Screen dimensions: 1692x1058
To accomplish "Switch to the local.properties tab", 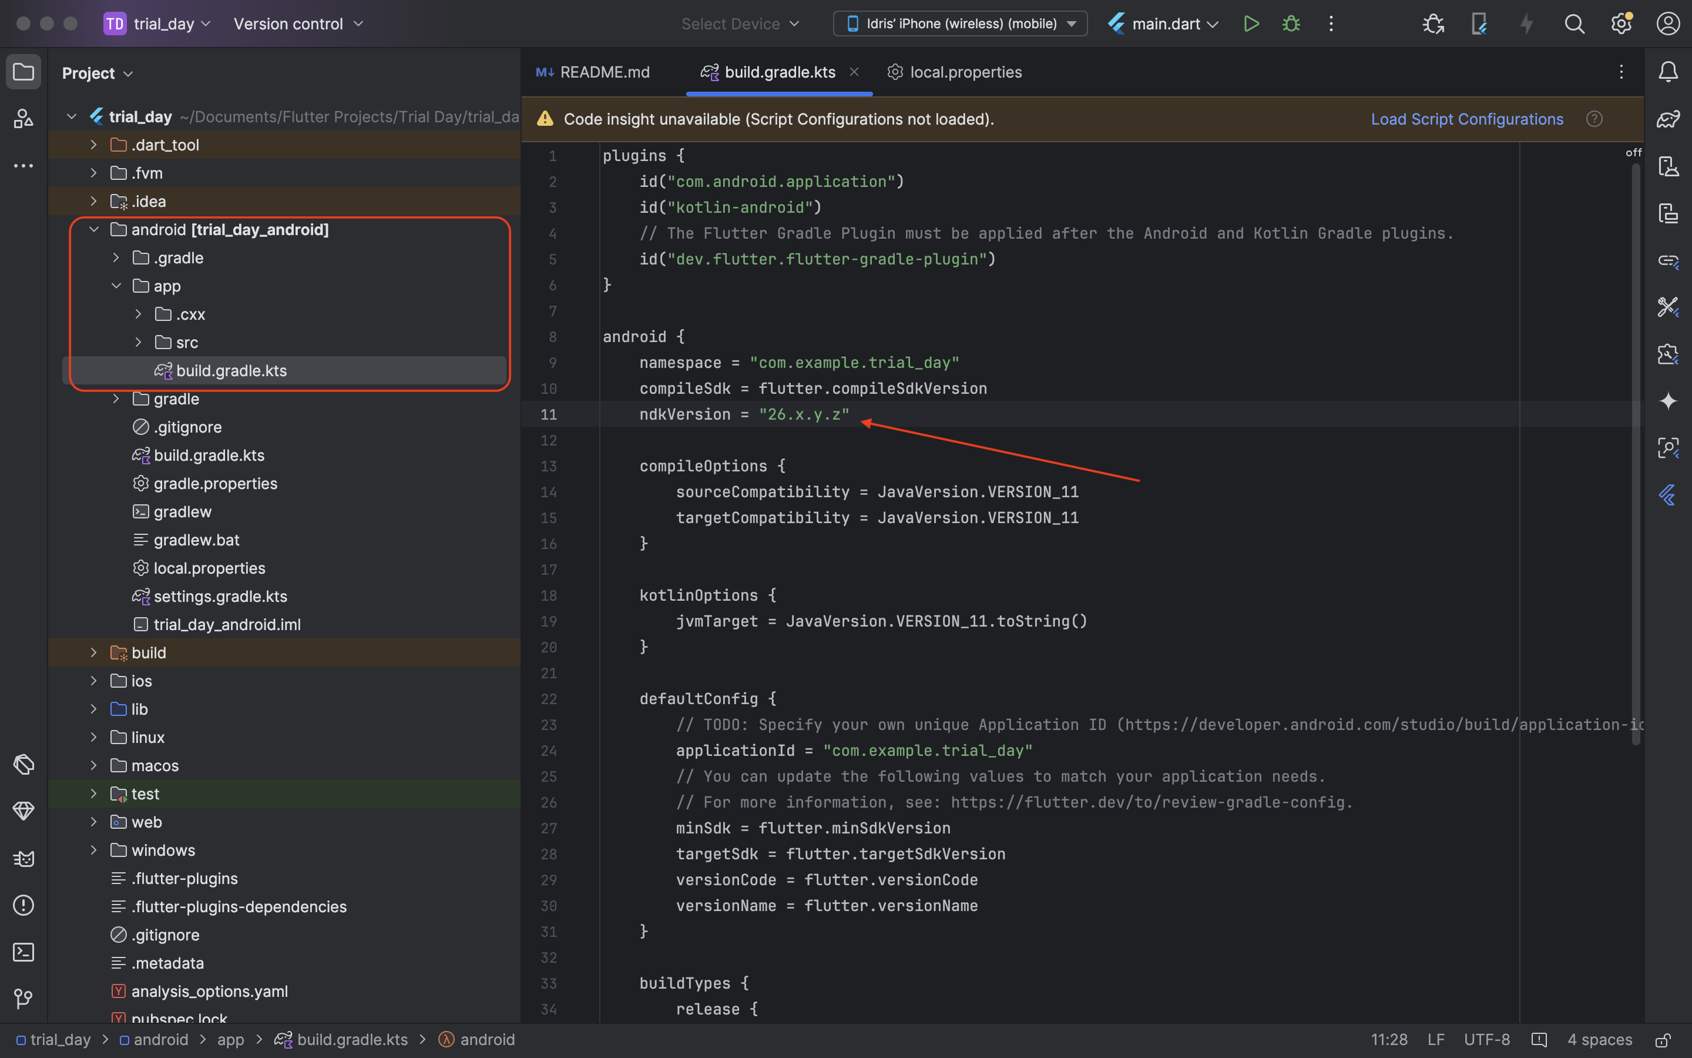I will (x=954, y=72).
